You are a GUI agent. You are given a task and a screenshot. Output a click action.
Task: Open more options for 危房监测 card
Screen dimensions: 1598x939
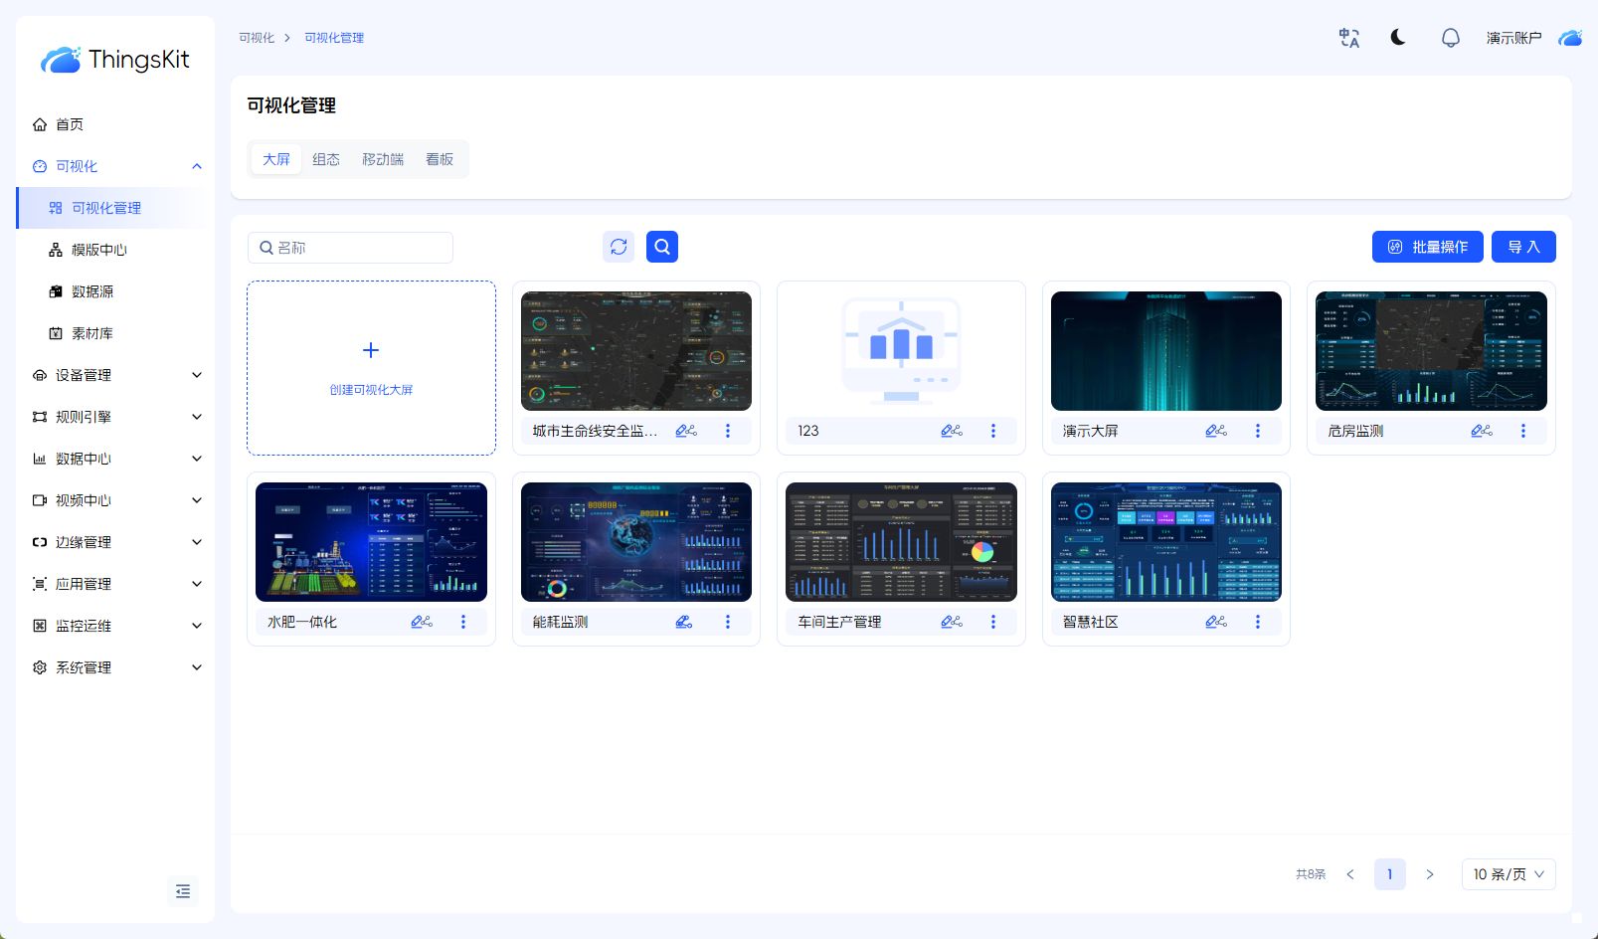click(1523, 431)
